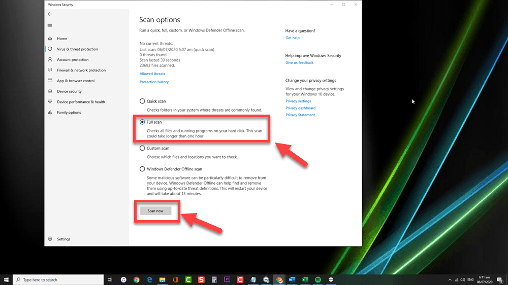Open Snagit taskbar icon

click(x=201, y=279)
